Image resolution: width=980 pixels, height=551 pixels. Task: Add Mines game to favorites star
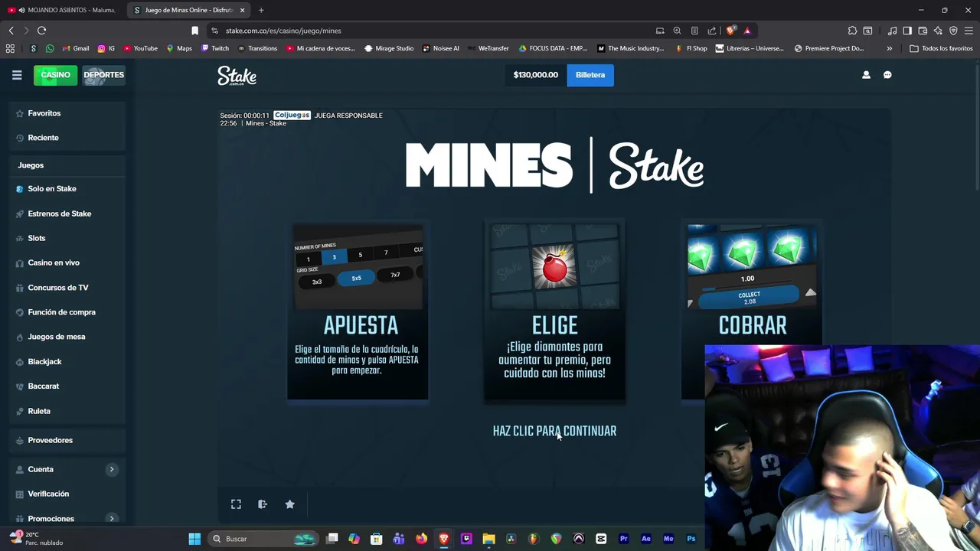(x=289, y=504)
